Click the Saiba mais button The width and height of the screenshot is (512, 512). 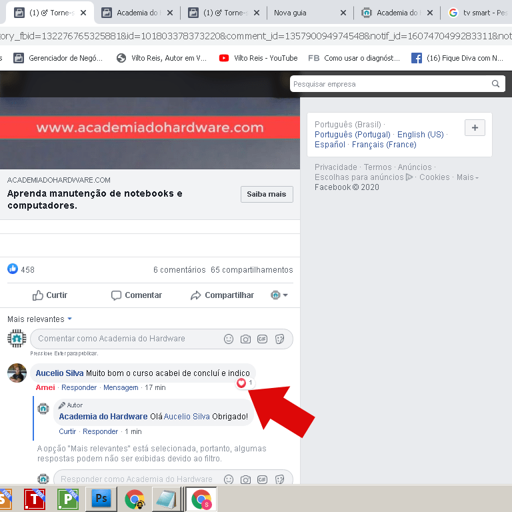(267, 194)
